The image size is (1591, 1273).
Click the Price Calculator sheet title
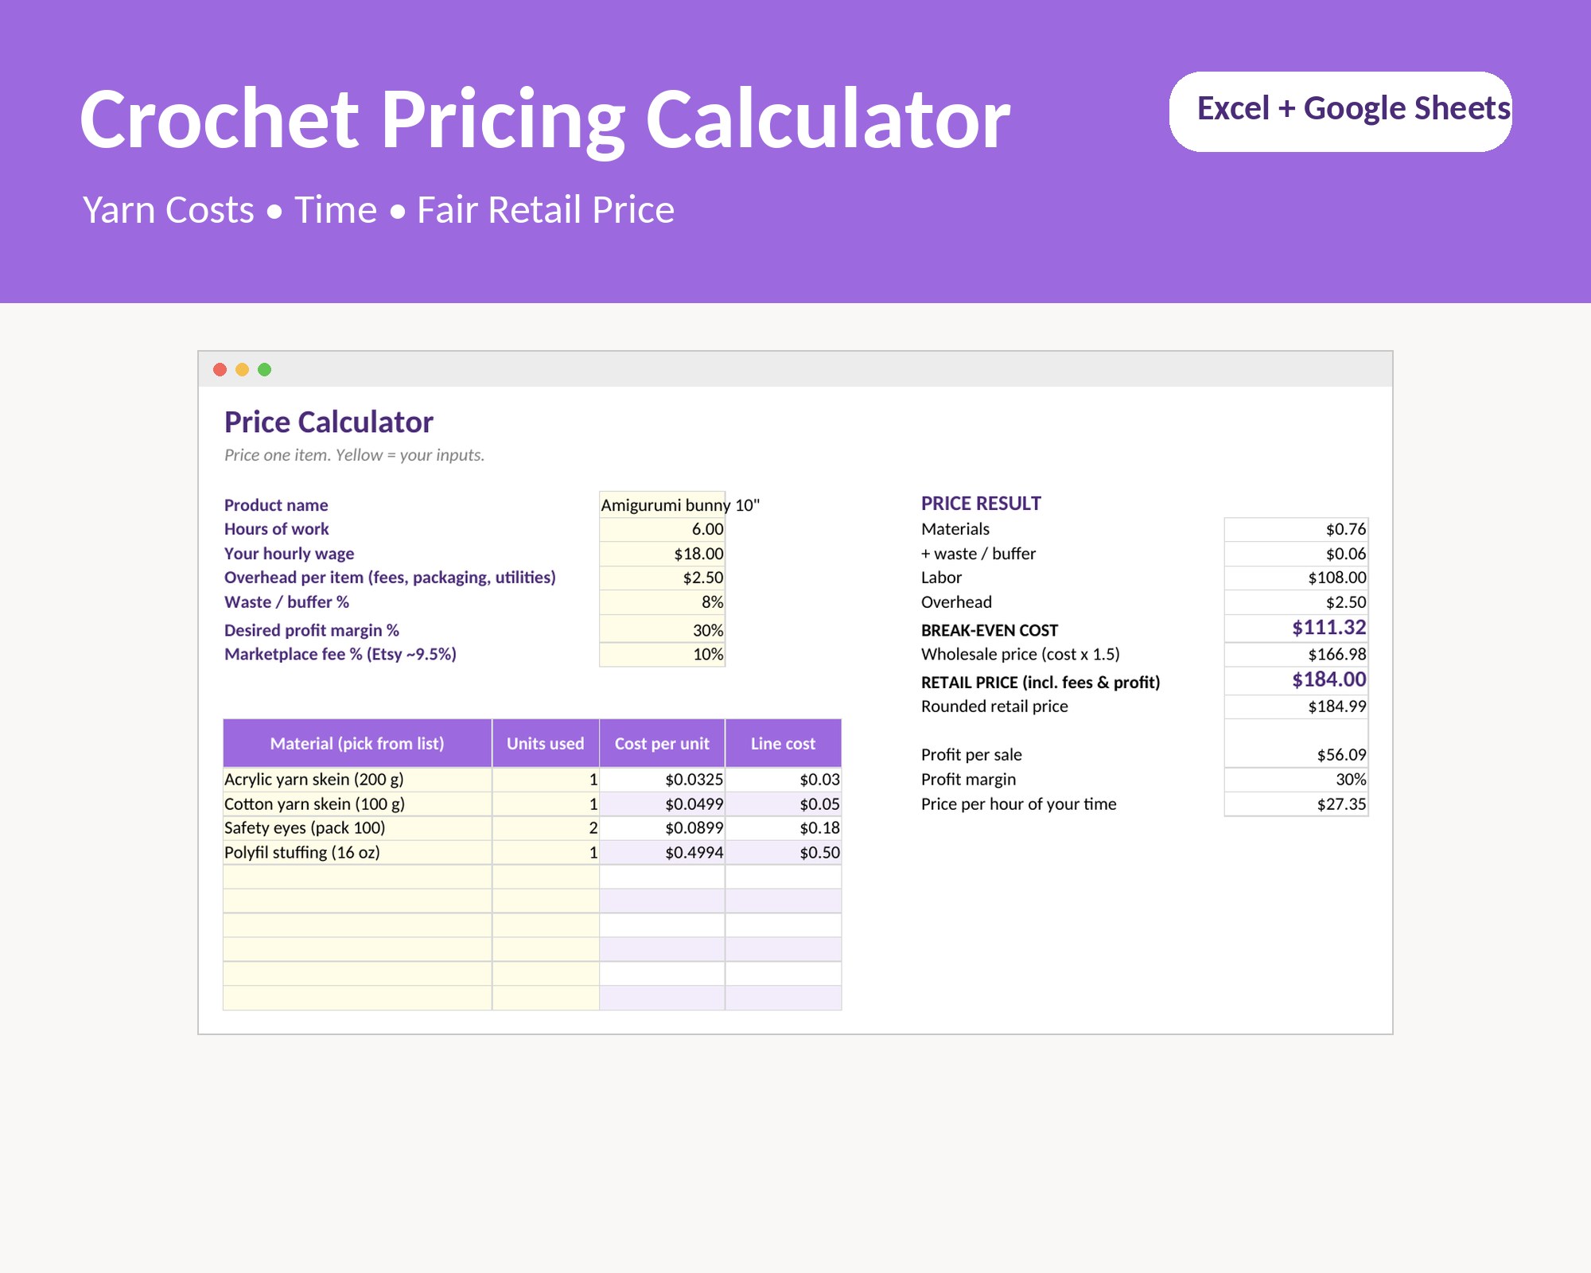tap(329, 422)
